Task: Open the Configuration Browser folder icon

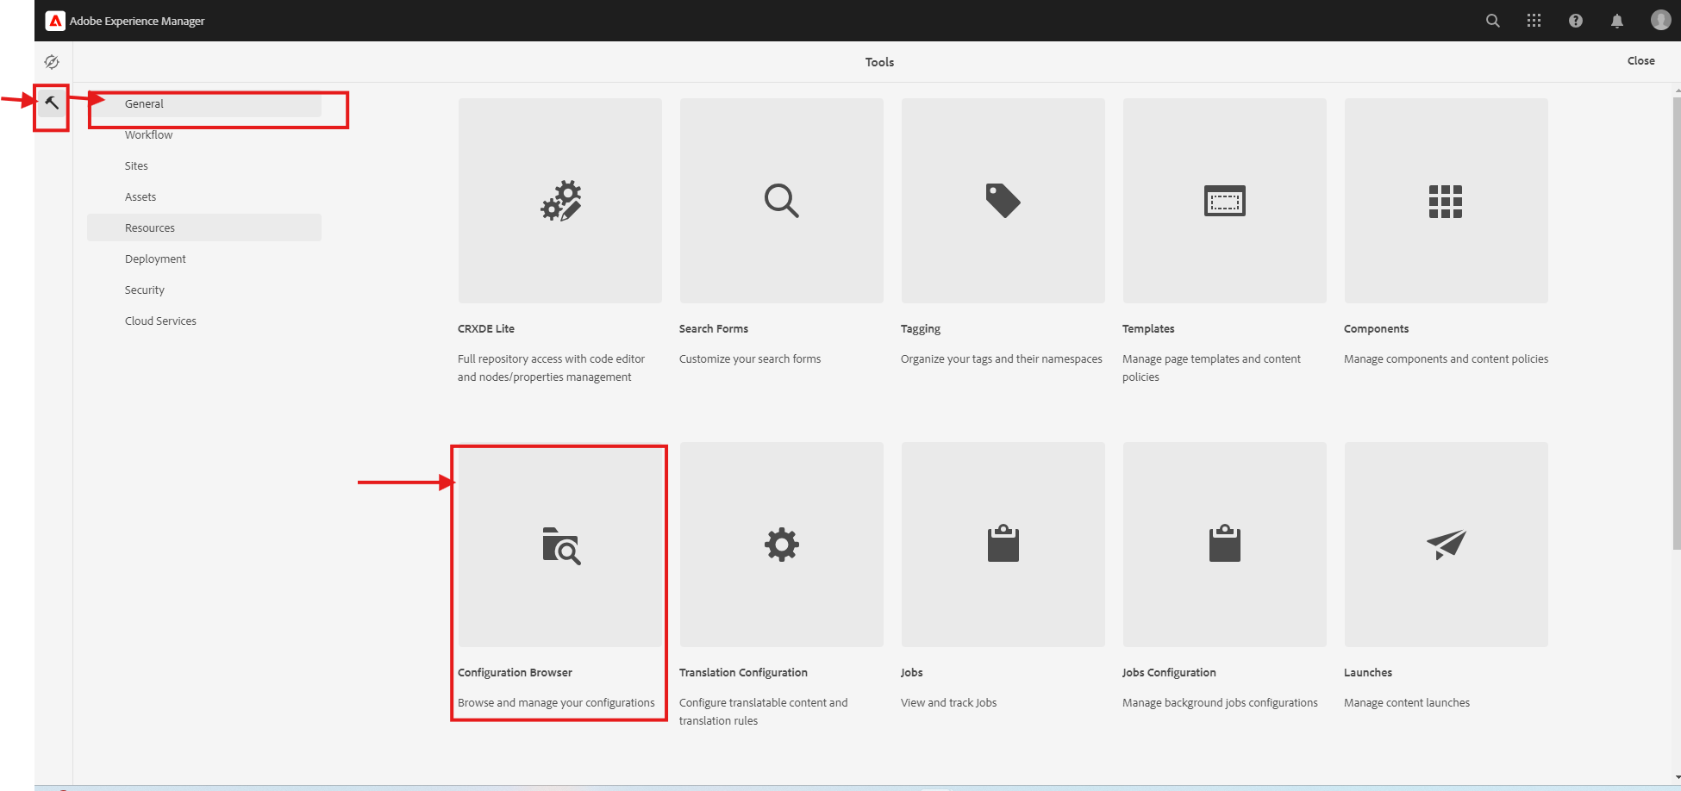Action: click(x=560, y=545)
